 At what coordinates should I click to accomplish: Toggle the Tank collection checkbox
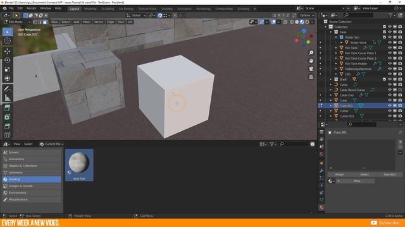point(384,32)
